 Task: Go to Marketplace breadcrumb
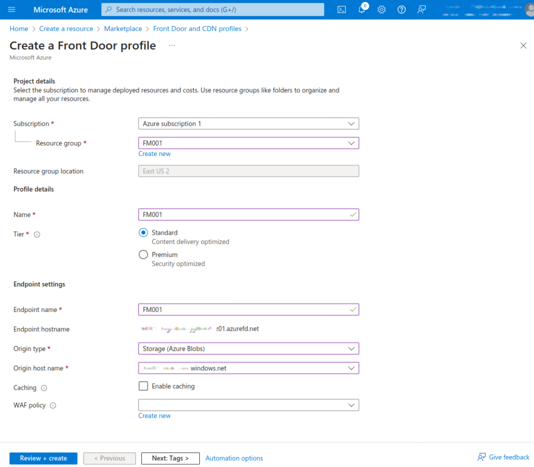click(123, 29)
